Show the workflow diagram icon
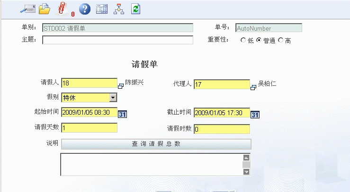The image size is (350, 192). [x=119, y=9]
